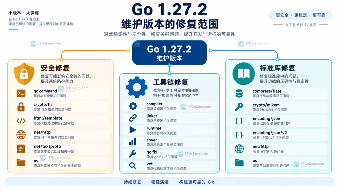Click the crypto/tls label

(x=43, y=105)
